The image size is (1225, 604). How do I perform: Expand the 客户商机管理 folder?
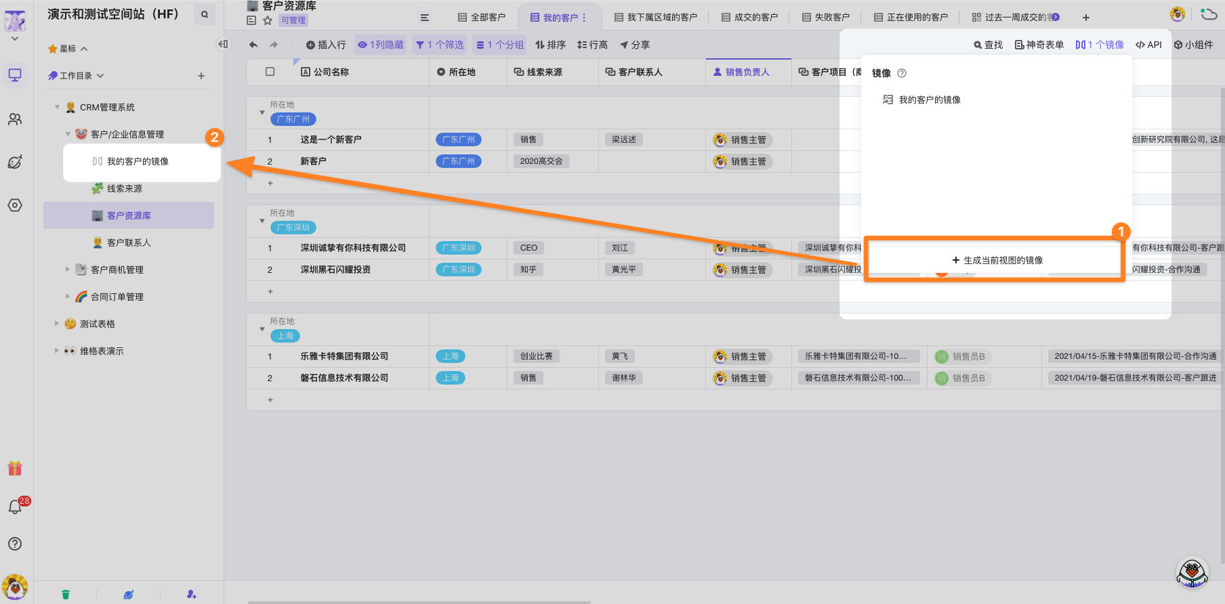pyautogui.click(x=68, y=269)
